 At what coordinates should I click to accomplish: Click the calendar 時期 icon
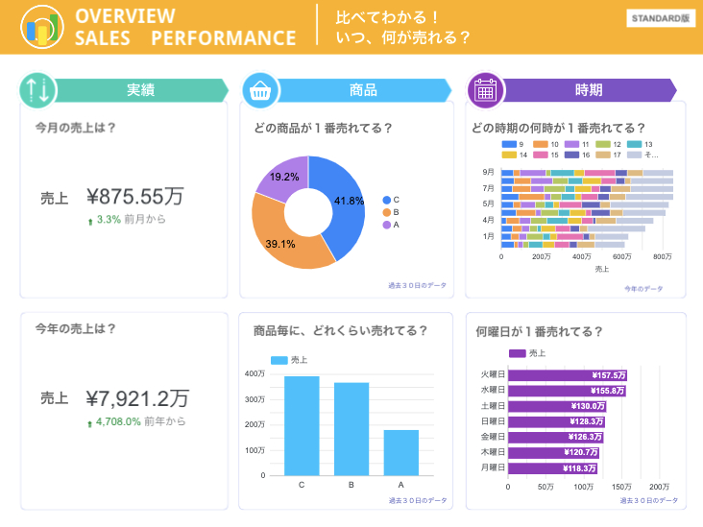486,90
